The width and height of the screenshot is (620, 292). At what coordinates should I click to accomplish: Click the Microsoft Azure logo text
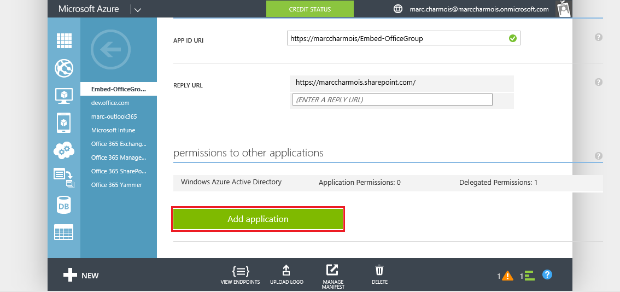[89, 9]
